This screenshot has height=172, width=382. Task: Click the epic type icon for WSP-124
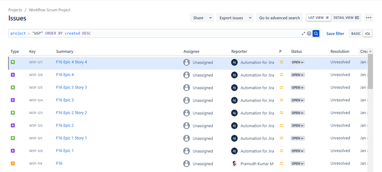coord(13,100)
